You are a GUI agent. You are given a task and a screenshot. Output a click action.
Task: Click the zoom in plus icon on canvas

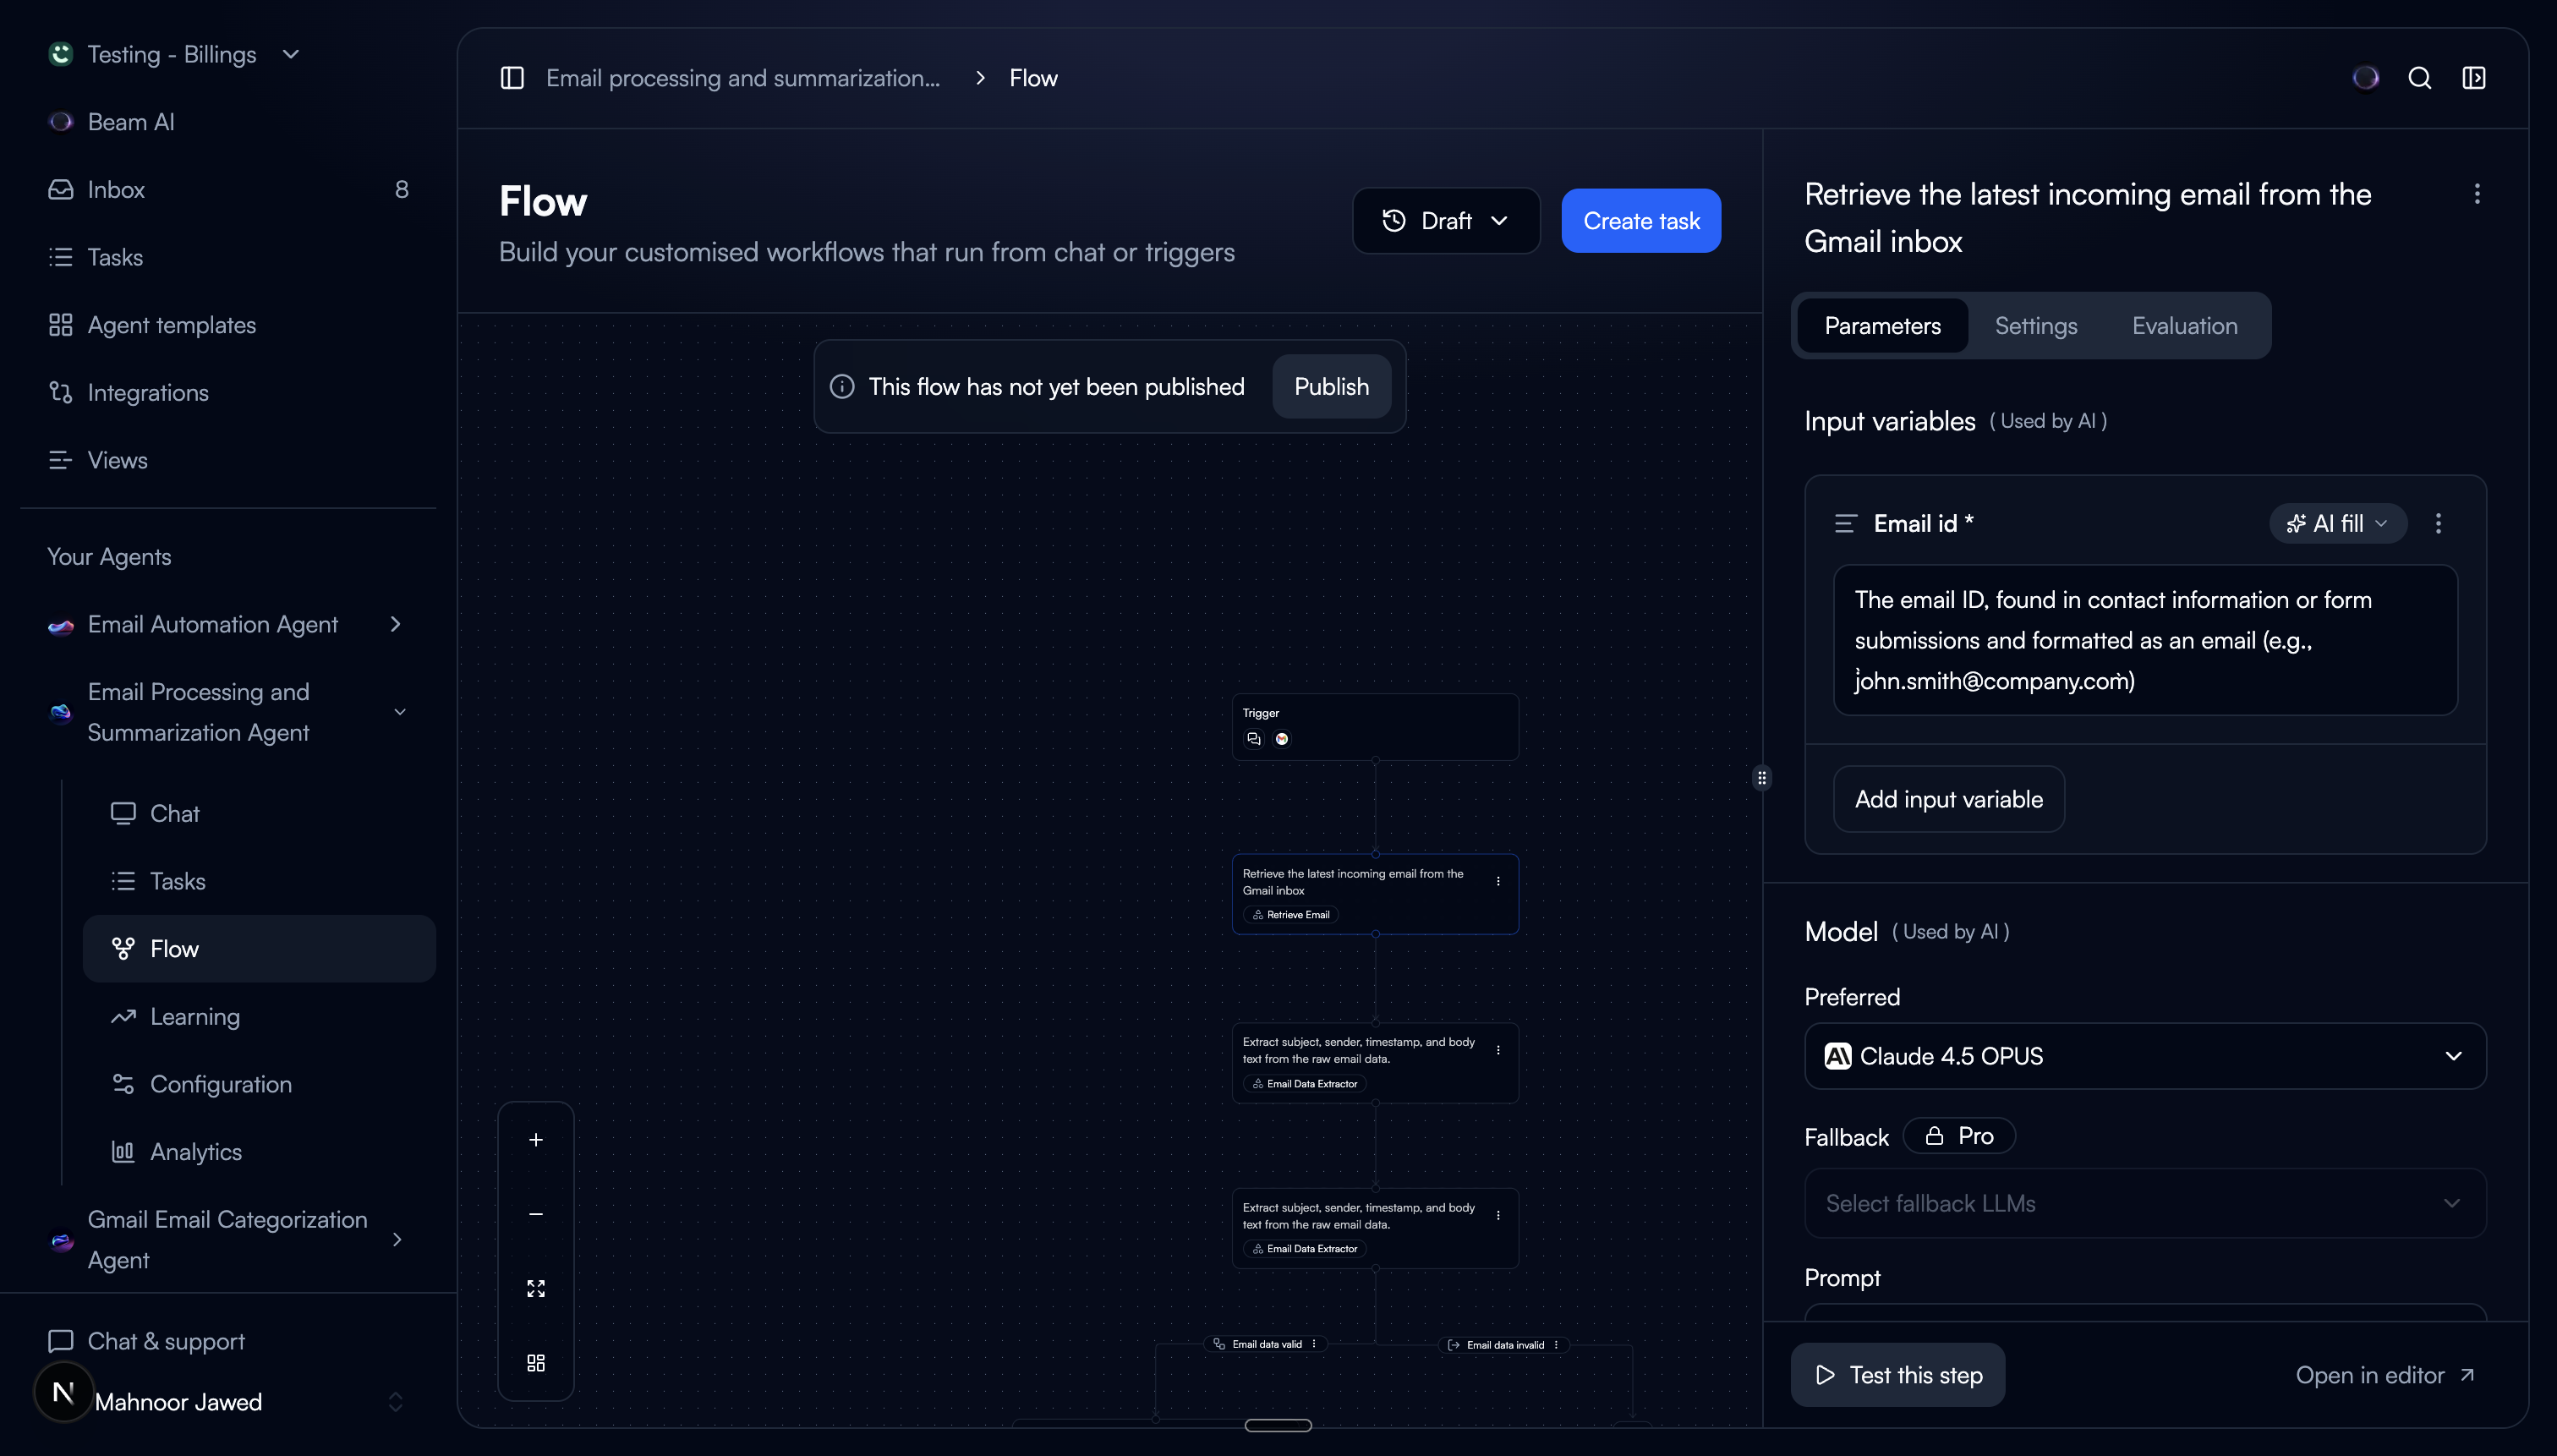tap(536, 1140)
